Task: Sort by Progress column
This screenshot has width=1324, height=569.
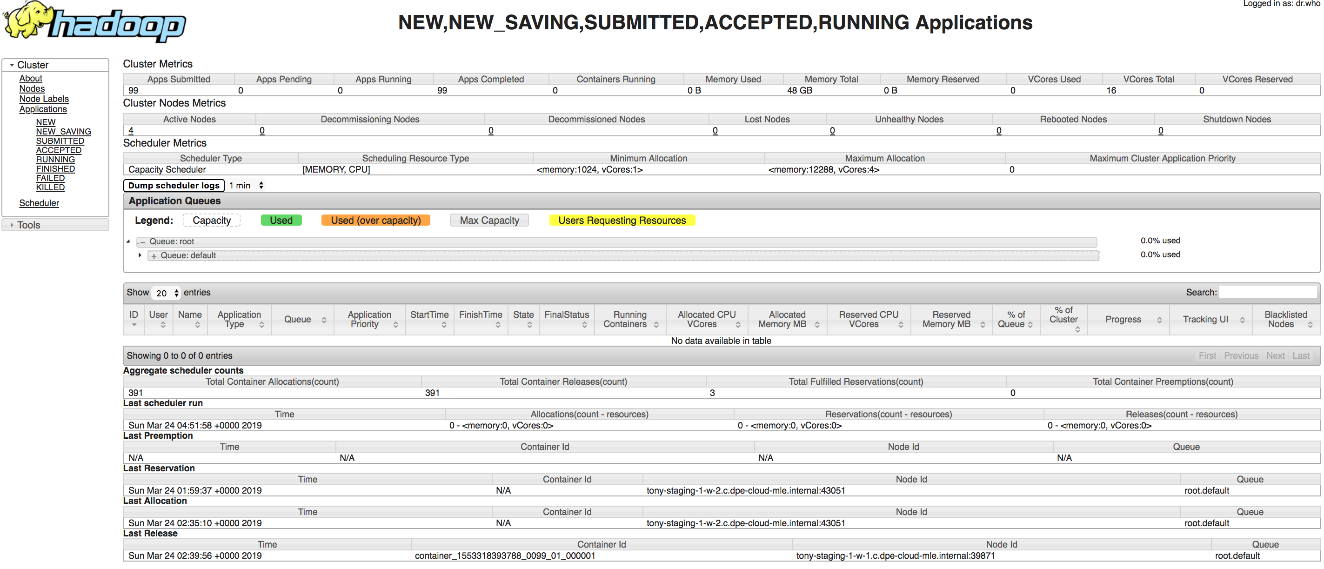Action: click(x=1128, y=319)
